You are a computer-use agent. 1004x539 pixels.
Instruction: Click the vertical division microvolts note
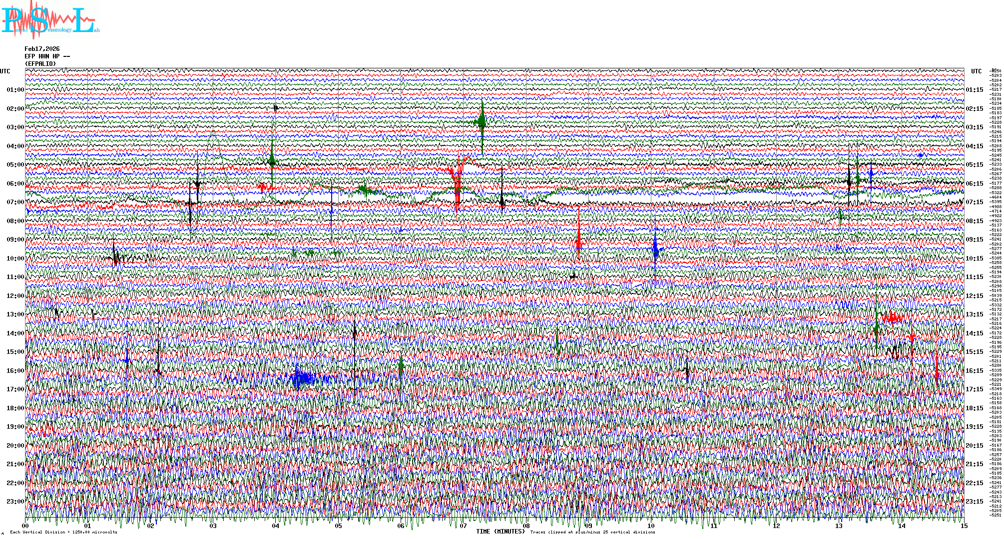[63, 532]
